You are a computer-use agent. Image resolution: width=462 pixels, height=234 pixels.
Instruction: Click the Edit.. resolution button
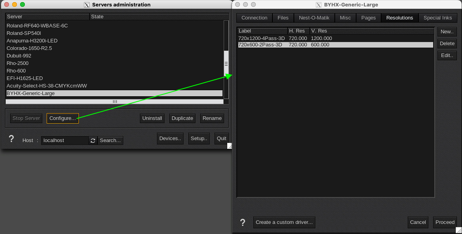point(447,55)
